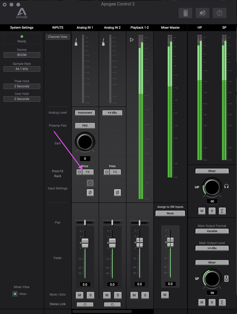Click the soft limit icon on Analog IN 1
The height and width of the screenshot is (314, 237).
[x=90, y=183]
